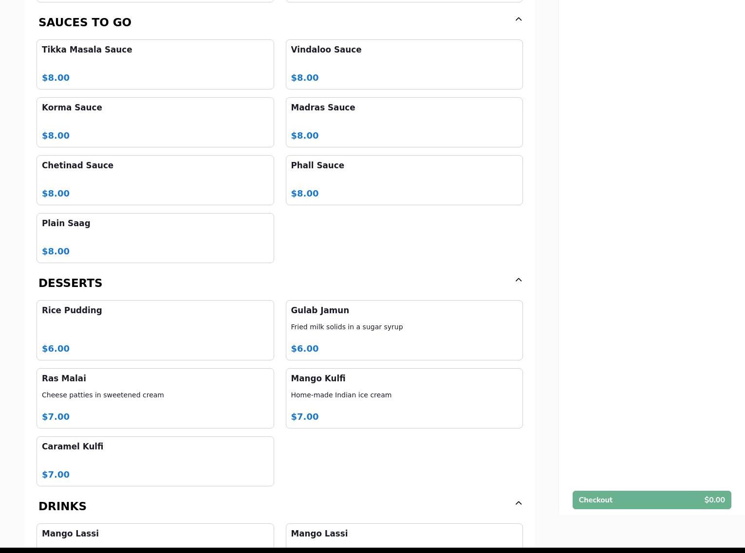This screenshot has height=553, width=745.
Task: Select the Tikka Masala Sauce item
Action: point(155,64)
